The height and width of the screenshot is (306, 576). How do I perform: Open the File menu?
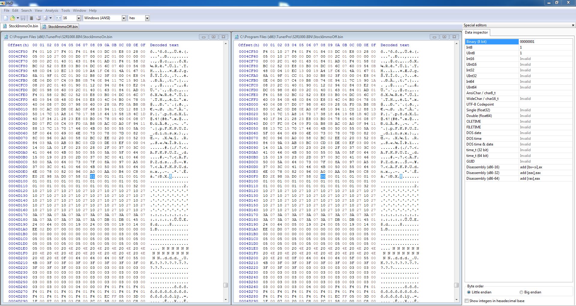coord(7,10)
